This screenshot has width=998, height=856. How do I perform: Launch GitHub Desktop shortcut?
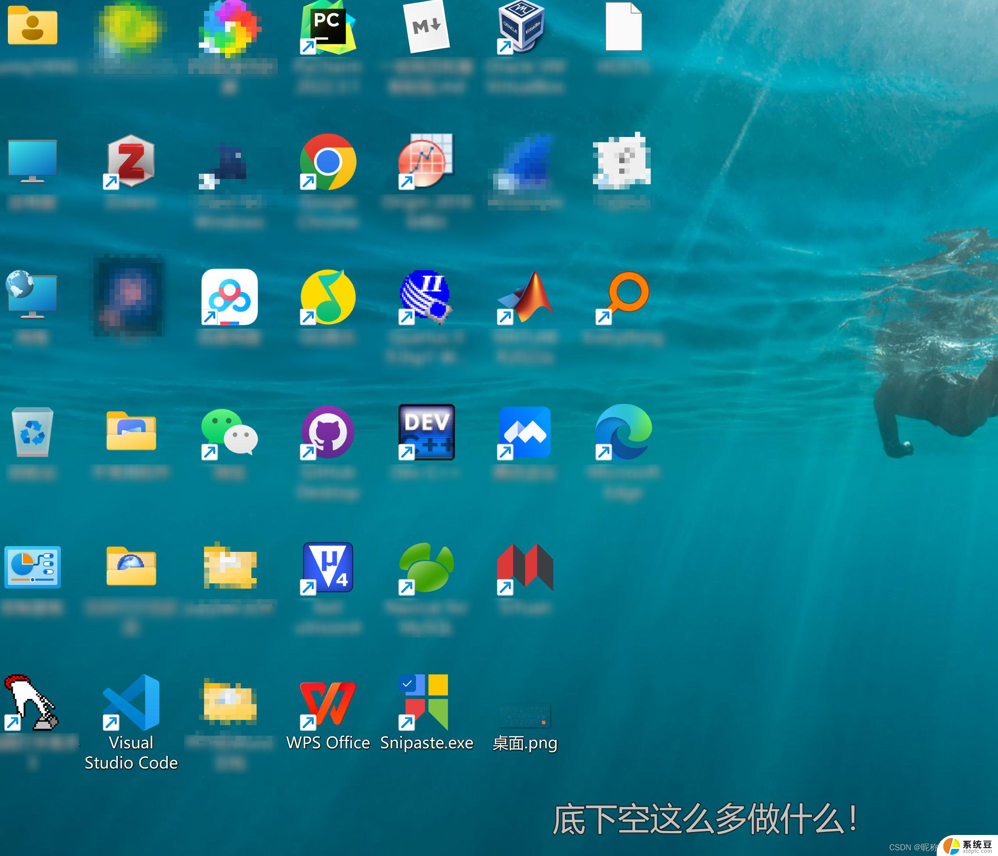tap(328, 432)
